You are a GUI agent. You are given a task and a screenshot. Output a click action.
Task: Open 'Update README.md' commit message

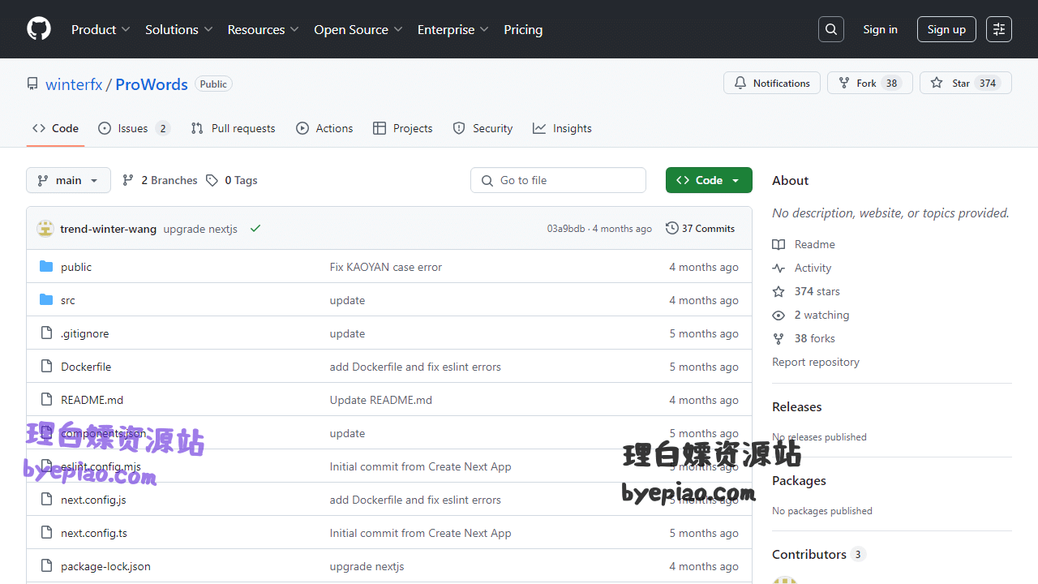[x=381, y=400]
